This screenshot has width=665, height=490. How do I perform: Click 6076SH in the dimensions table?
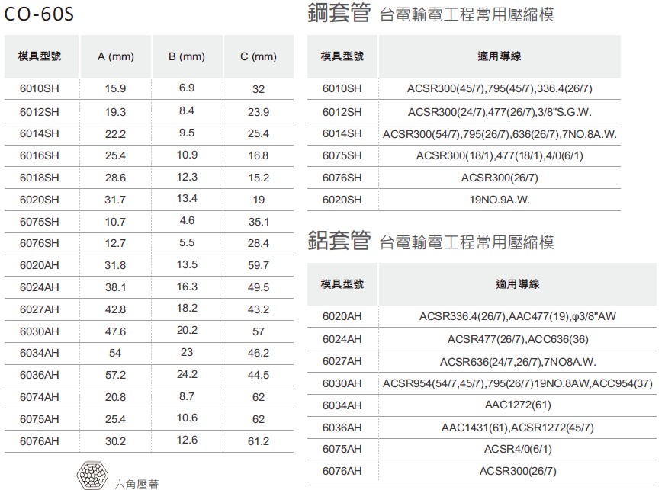[40, 243]
